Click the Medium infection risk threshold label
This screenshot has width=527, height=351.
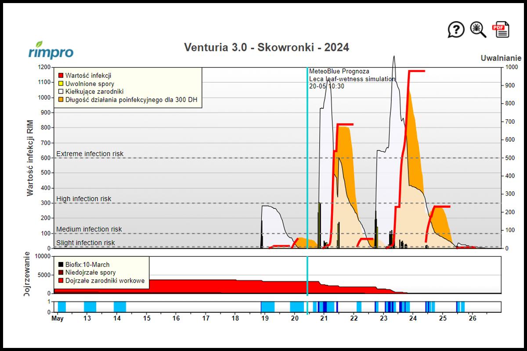[x=89, y=229]
